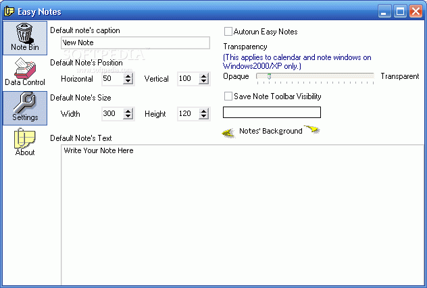This screenshot has width=427, height=288.
Task: Increase the default note Width
Action: point(128,111)
